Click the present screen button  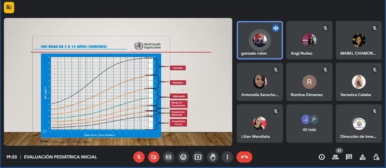[198, 157]
